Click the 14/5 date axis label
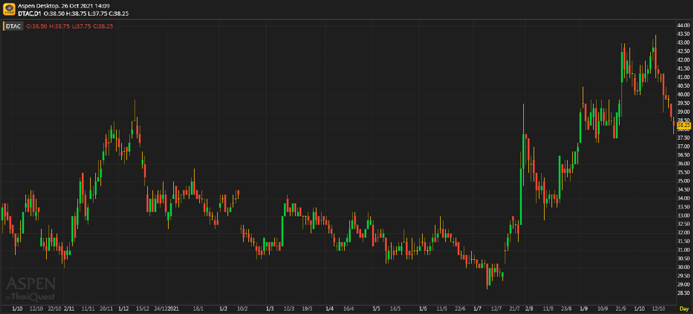 395,309
